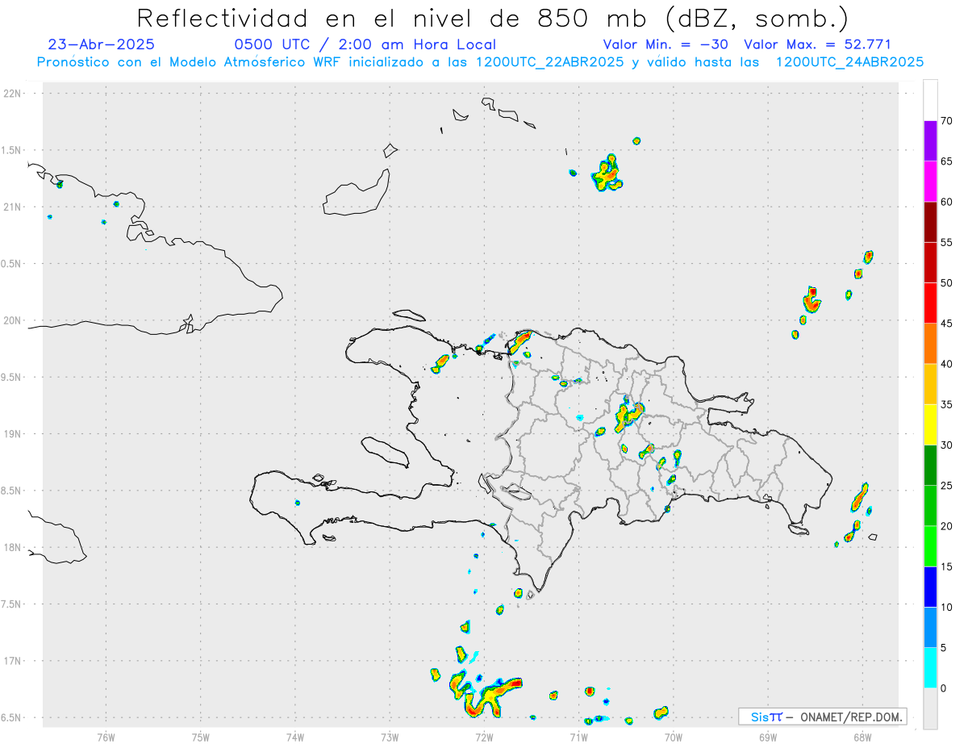The height and width of the screenshot is (748, 968).
Task: Click the magenta 60–65 dBZ colorbar segment
Action: (930, 182)
